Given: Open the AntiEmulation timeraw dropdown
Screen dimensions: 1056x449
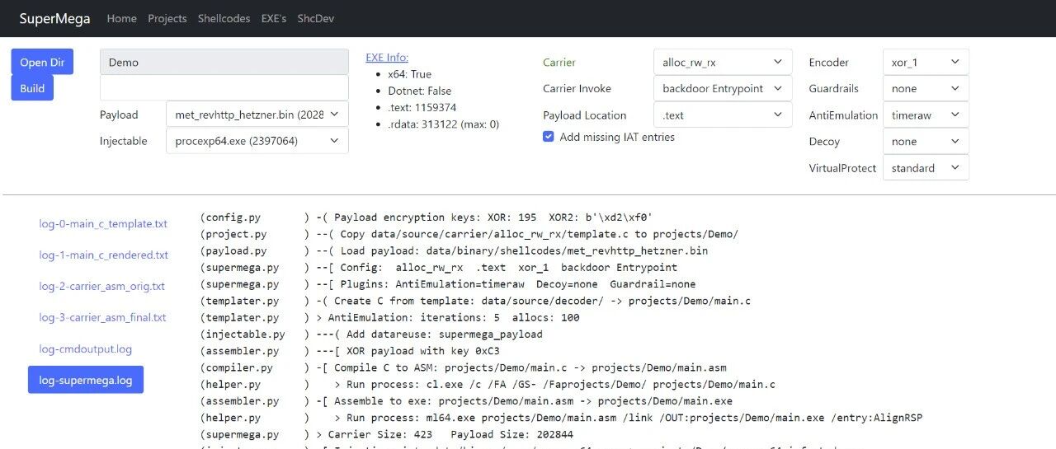Looking at the screenshot, I should 926,115.
